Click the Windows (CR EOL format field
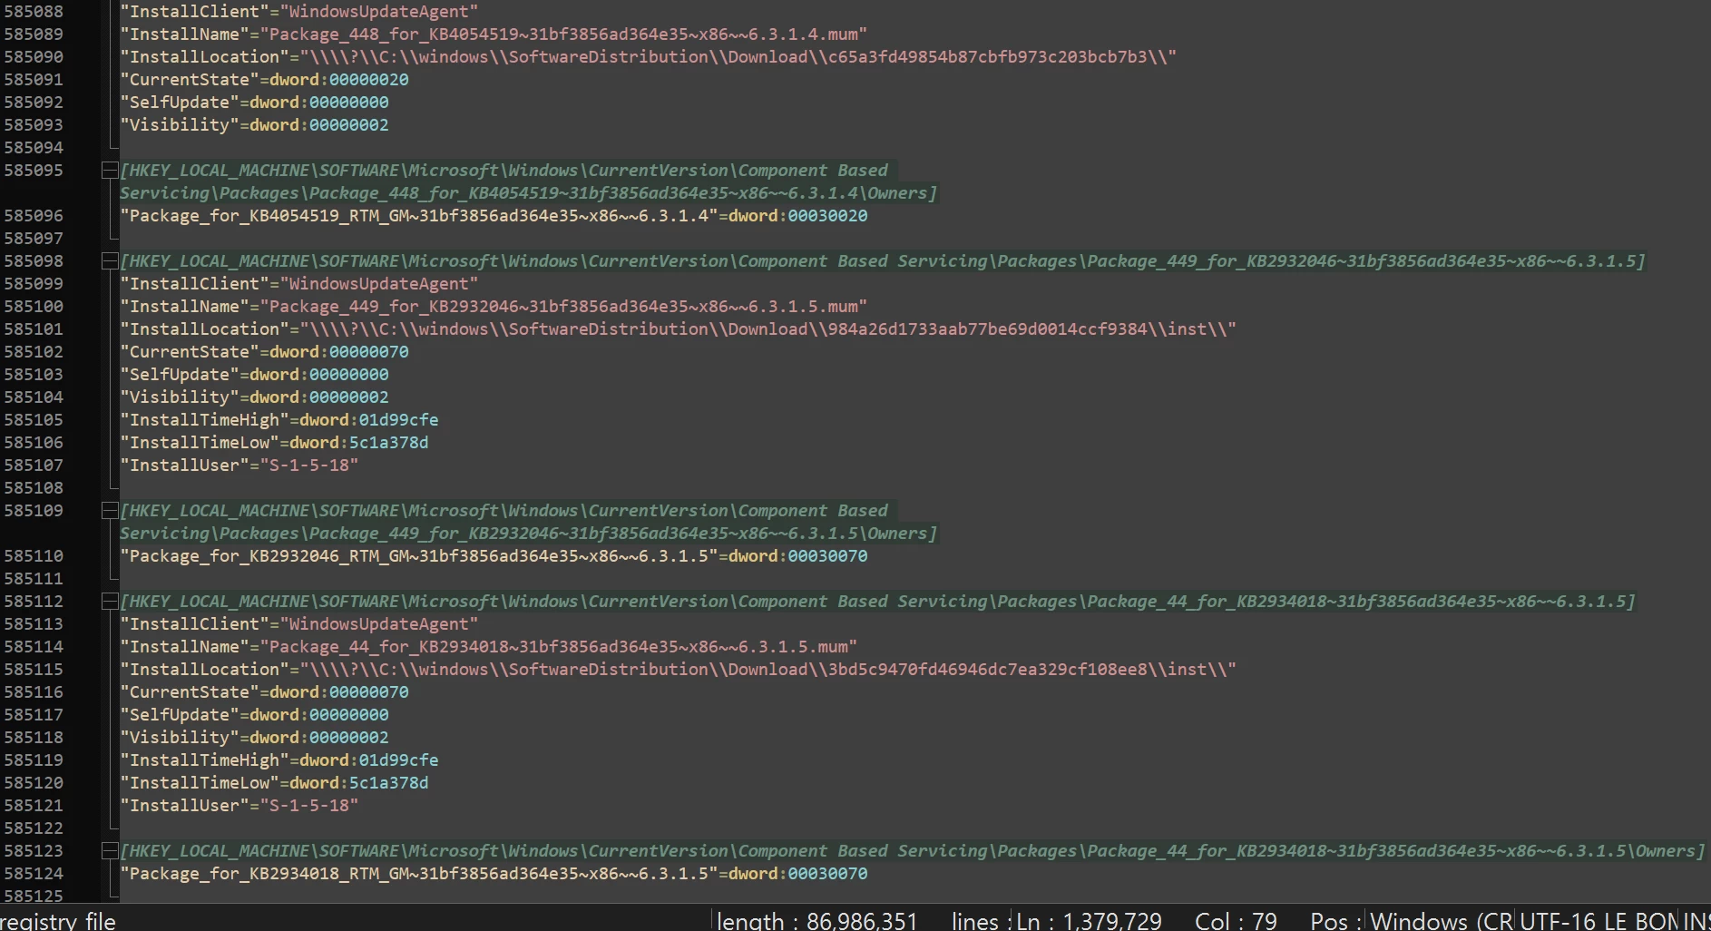 coord(1441,920)
